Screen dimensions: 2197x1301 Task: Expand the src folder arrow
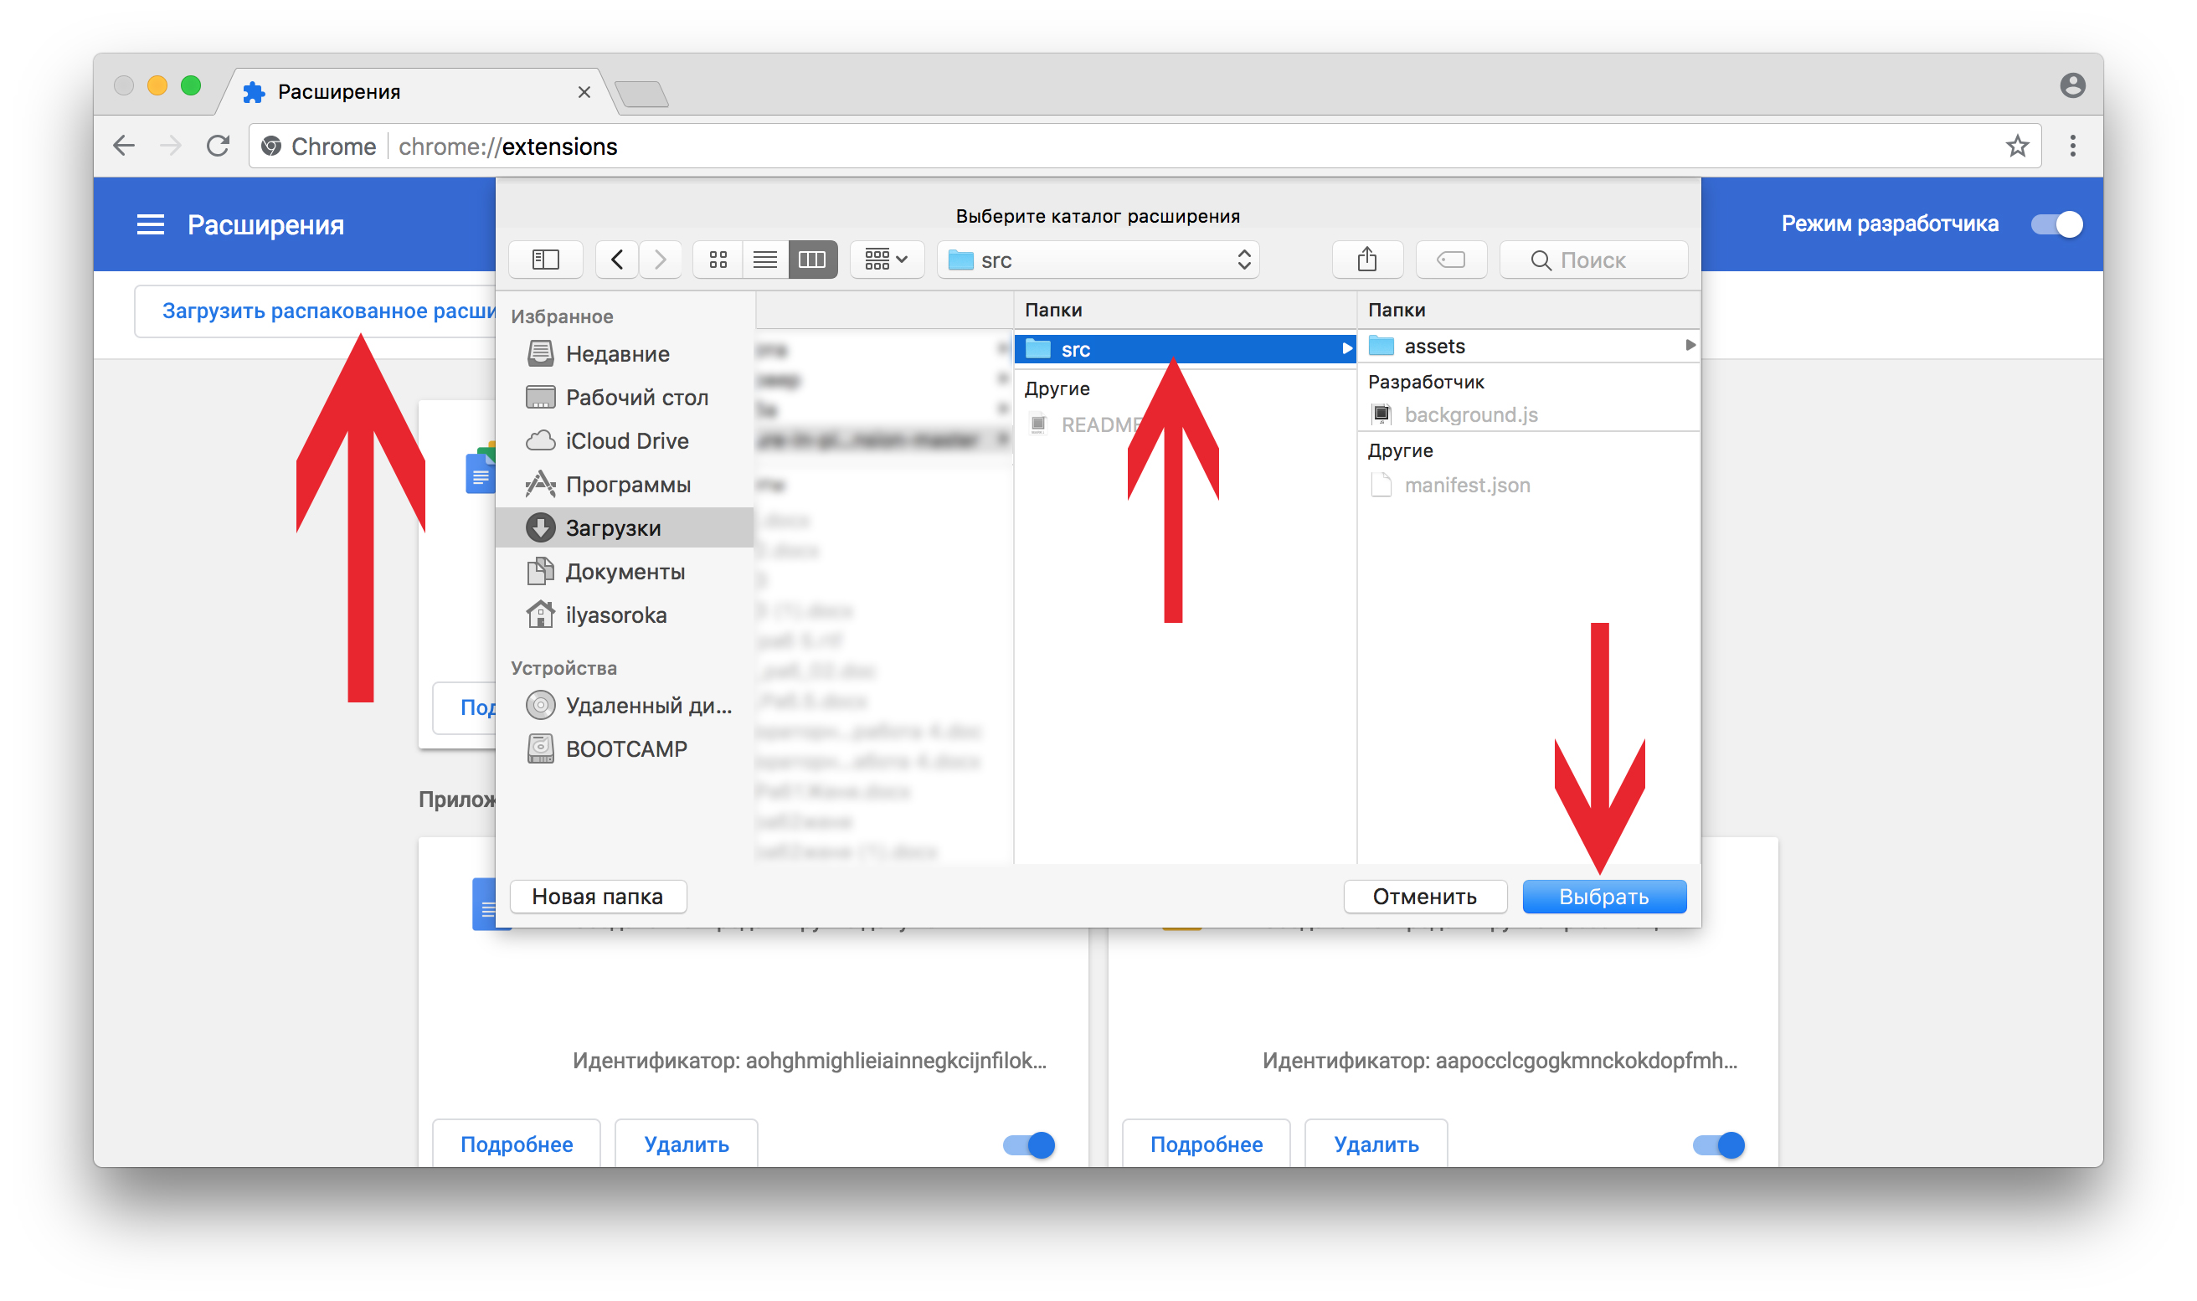[x=1345, y=349]
